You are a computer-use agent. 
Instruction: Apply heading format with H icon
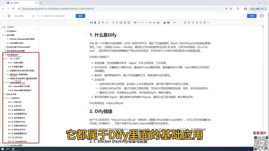tap(91, 23)
